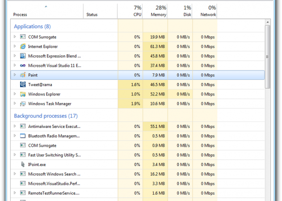Expand the Microsoft Expression Blend entry
Viewport: 282px width, 201px height.
(15, 56)
